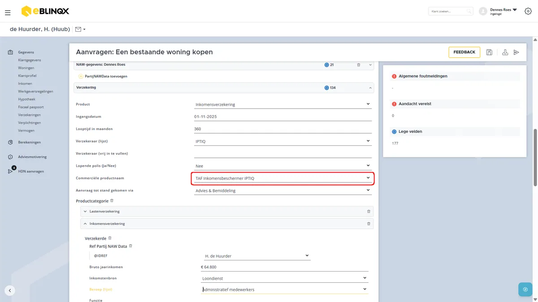This screenshot has height=302, width=538.
Task: Delete the Verzekerde entry with trash icon
Action: [x=110, y=238]
